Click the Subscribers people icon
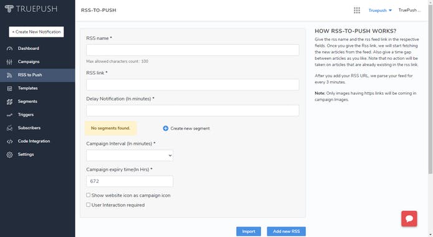Viewport: 433px width, 237px height. point(9,128)
